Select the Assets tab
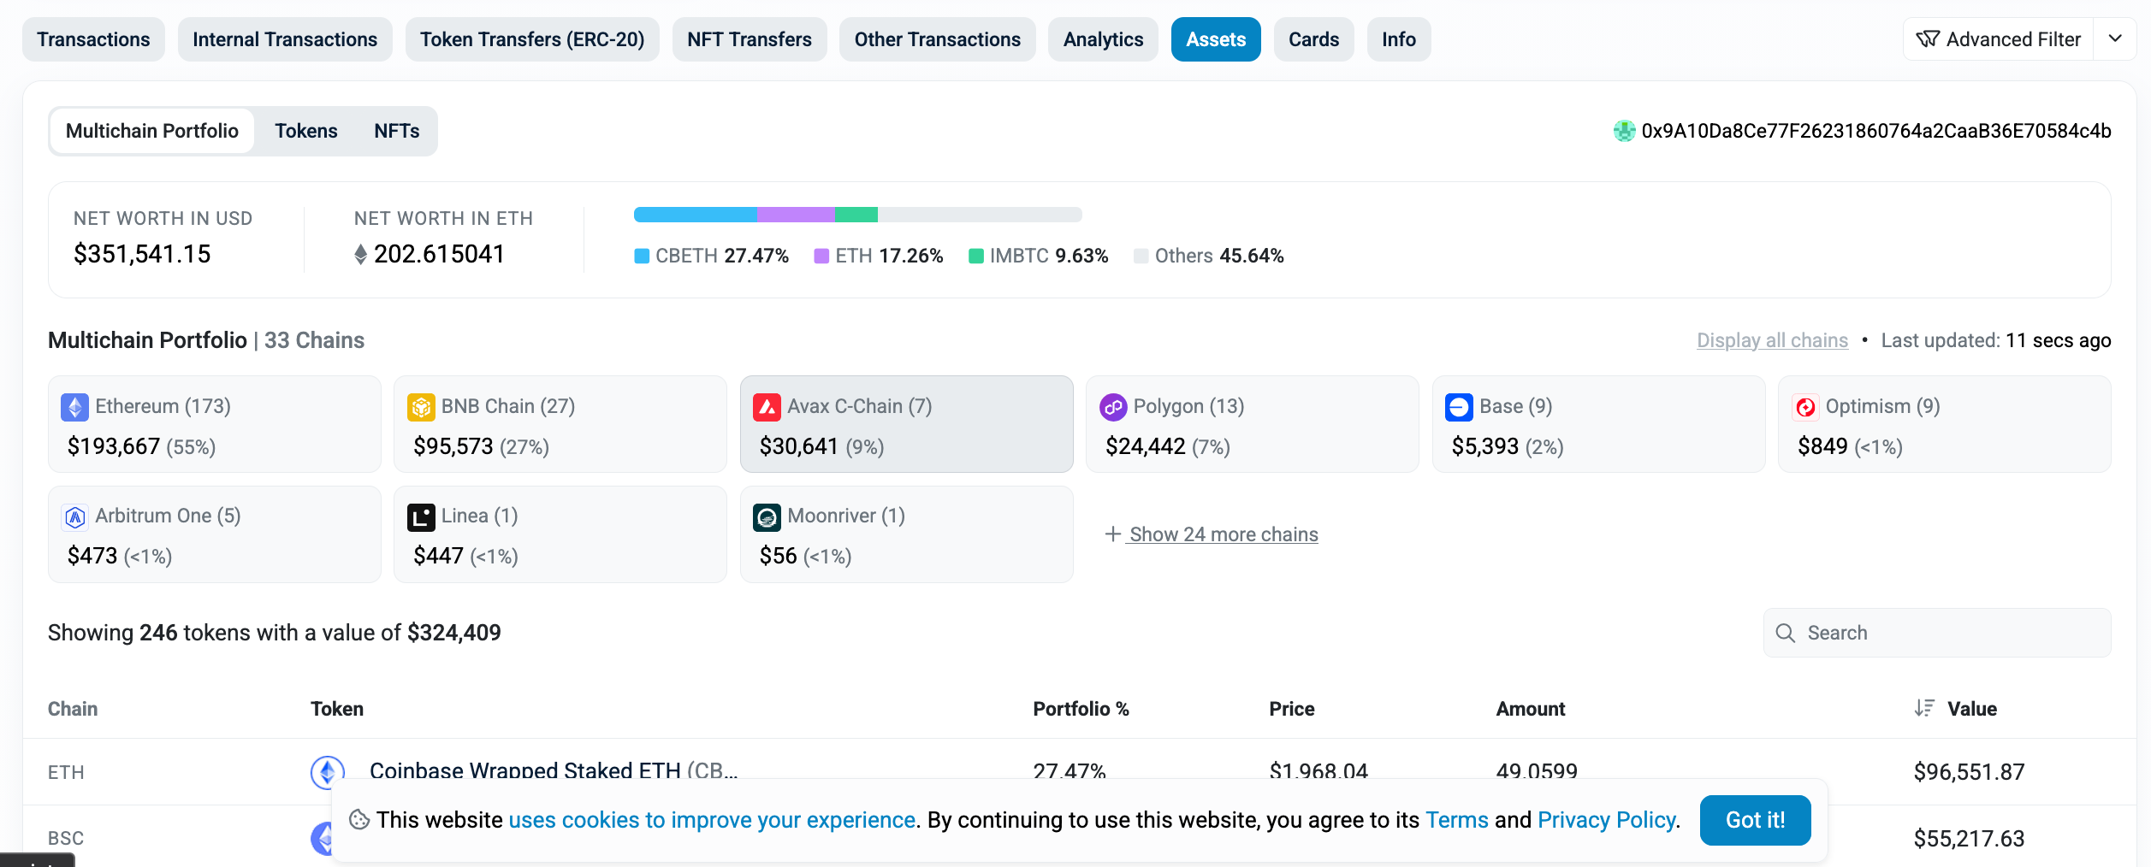Image resolution: width=2151 pixels, height=867 pixels. click(x=1216, y=39)
